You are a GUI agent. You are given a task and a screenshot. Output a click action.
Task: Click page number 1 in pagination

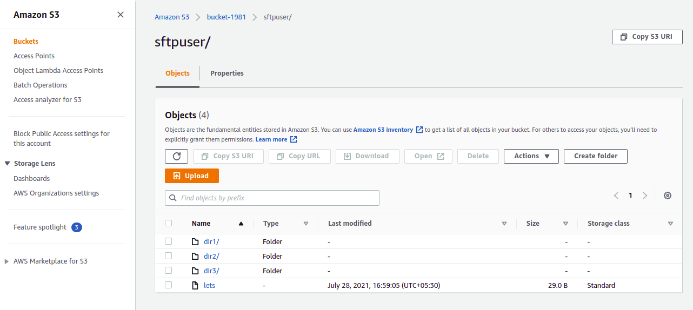(x=630, y=196)
